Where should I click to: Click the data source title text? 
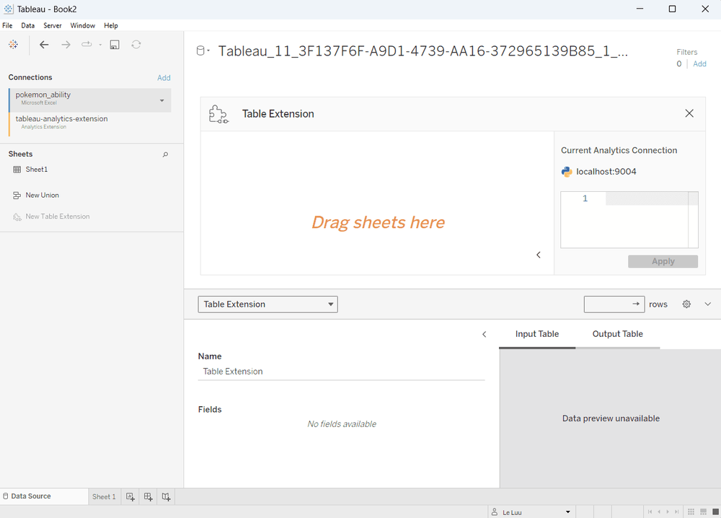pos(423,51)
